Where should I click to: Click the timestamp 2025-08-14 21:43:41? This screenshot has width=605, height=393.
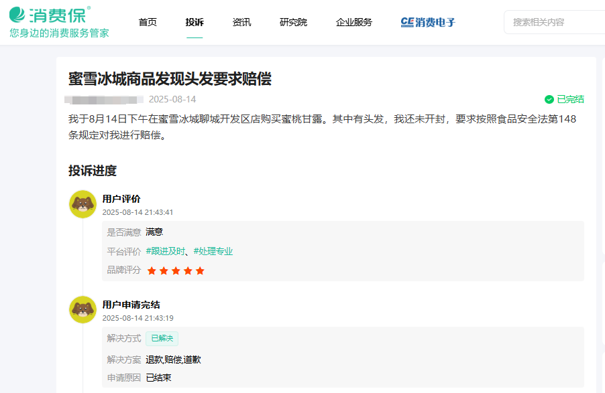click(x=137, y=212)
